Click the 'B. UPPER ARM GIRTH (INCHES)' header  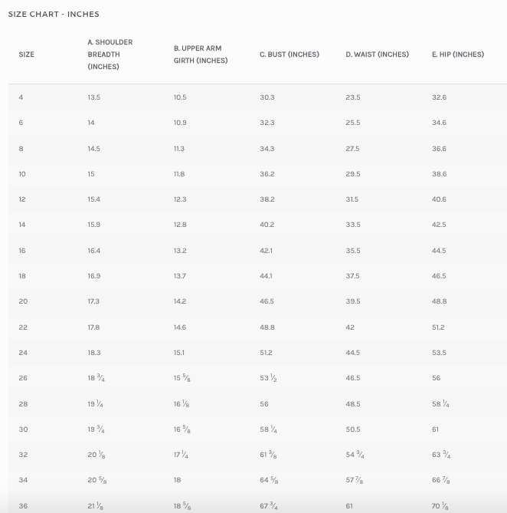[x=201, y=54]
